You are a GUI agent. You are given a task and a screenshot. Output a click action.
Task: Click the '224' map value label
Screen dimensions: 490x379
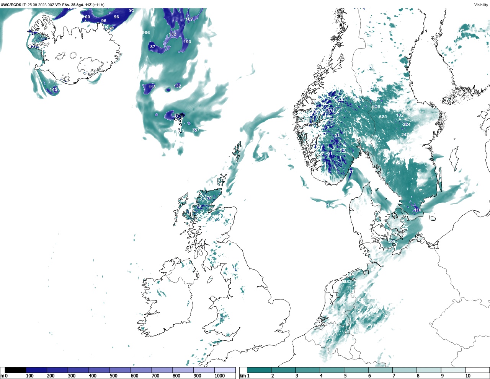(407, 124)
